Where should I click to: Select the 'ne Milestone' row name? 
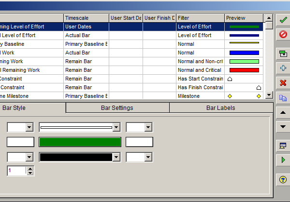[x=31, y=96]
